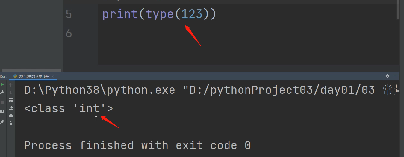404x157 pixels.
Task: Click the project panel horizontal scrollbar
Action: click(x=31, y=71)
